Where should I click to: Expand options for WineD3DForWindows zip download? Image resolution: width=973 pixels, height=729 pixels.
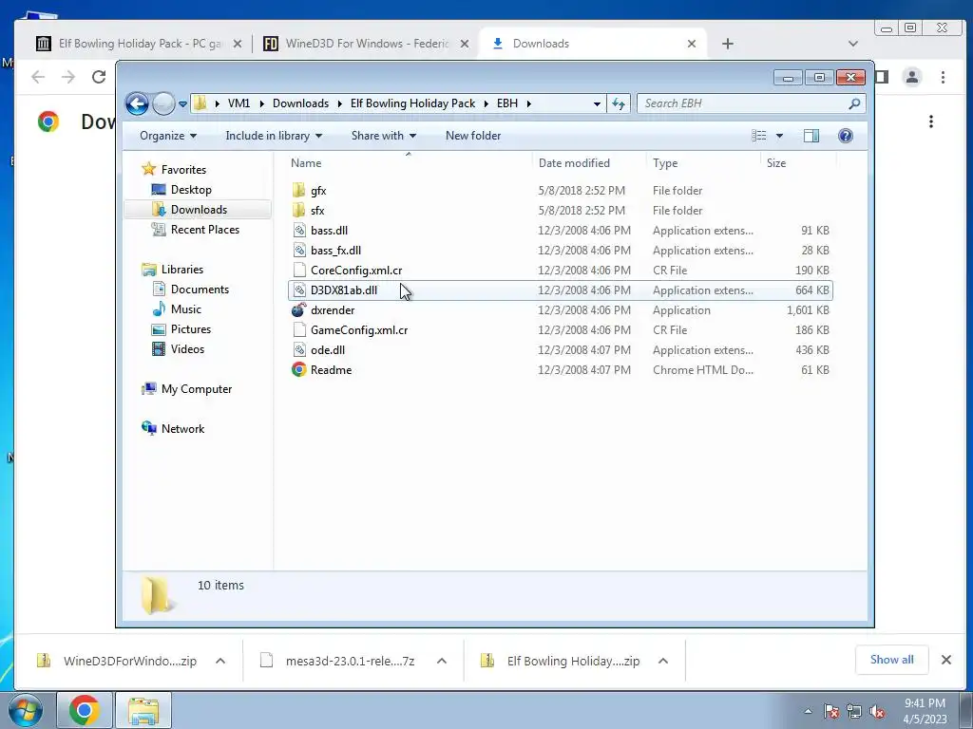click(220, 661)
